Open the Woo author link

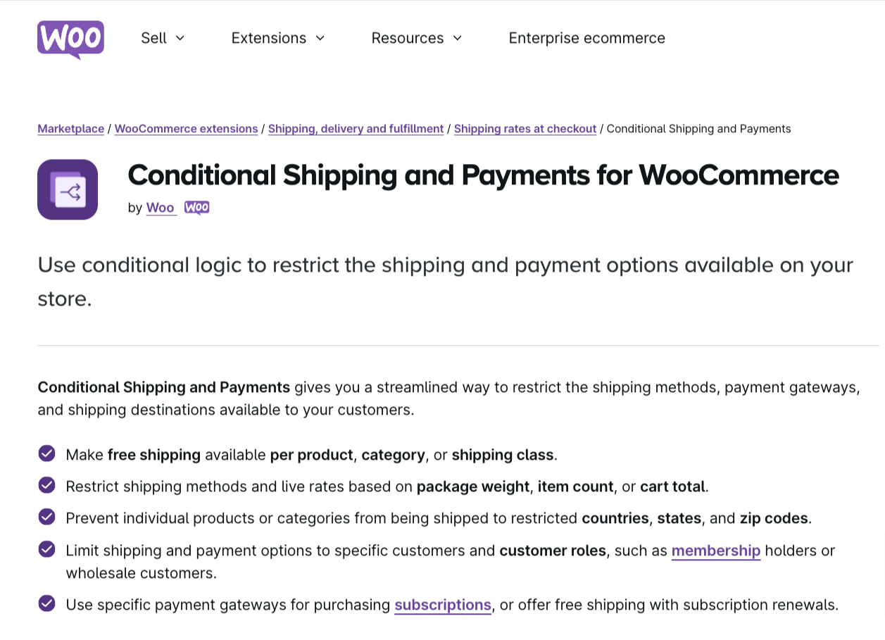tap(161, 208)
